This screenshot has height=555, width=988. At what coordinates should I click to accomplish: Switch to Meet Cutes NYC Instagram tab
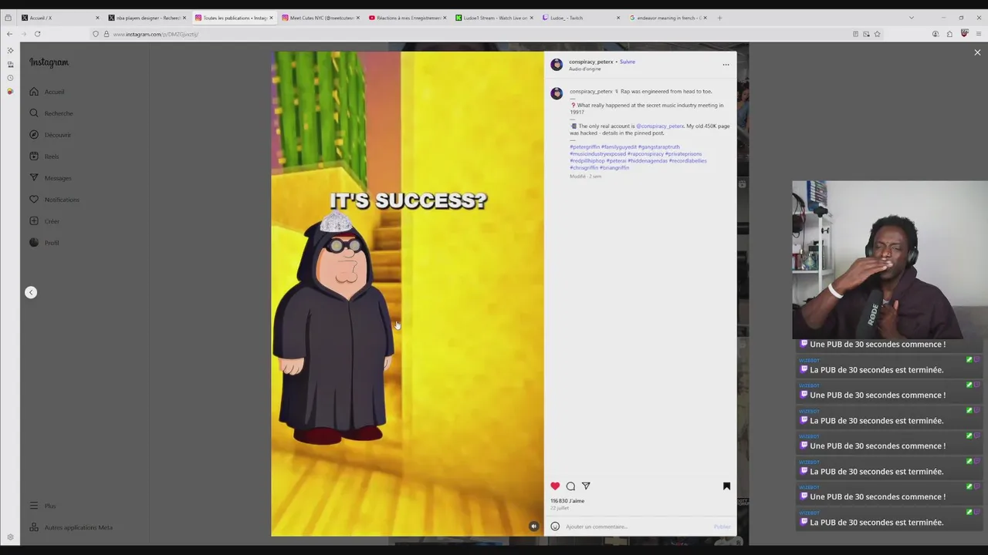320,18
